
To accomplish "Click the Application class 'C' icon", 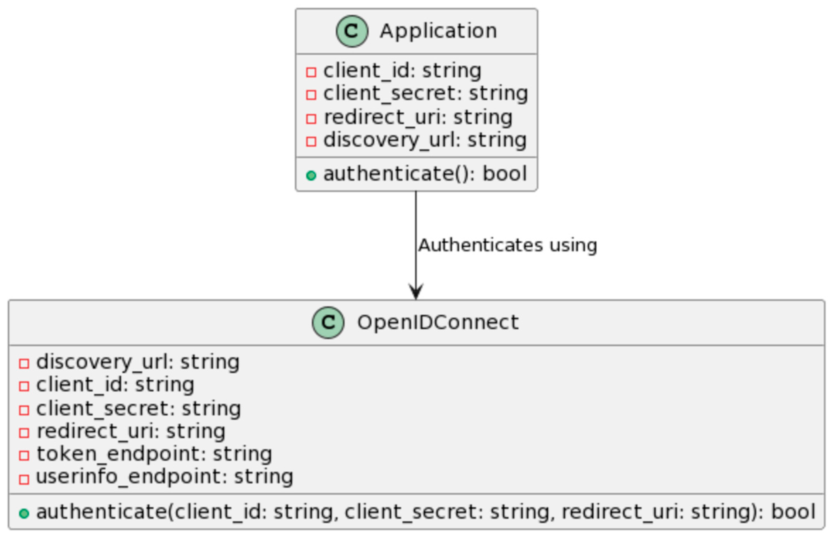I will tap(352, 31).
